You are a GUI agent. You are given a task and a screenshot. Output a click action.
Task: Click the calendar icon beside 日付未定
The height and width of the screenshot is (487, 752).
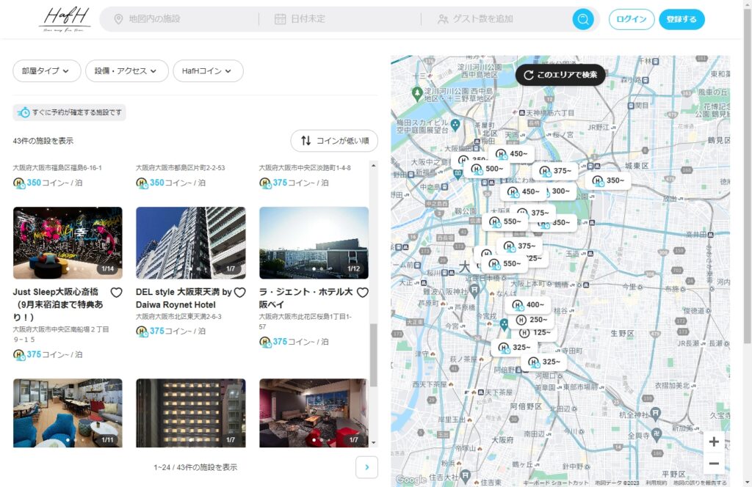pos(280,19)
